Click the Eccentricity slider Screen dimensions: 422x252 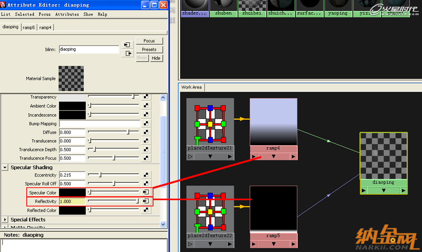point(113,175)
